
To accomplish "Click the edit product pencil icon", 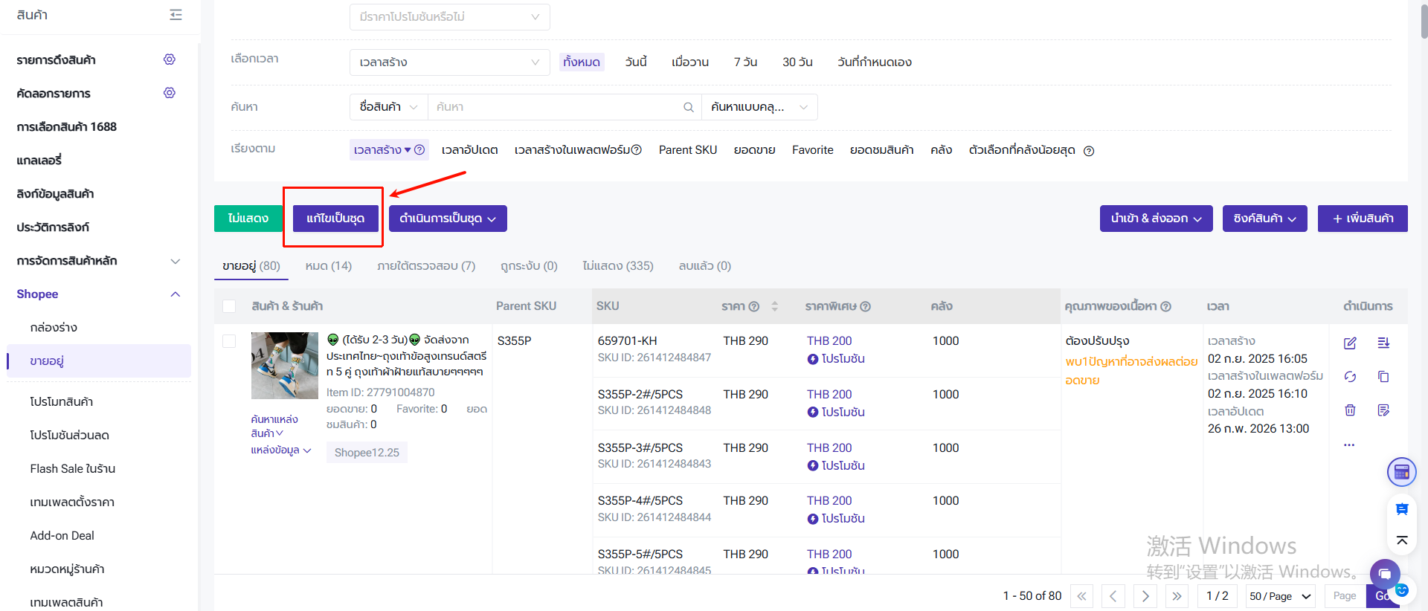I will coord(1350,343).
